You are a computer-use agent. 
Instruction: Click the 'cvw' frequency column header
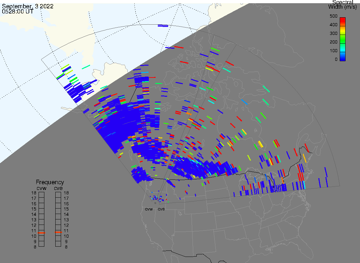41,188
